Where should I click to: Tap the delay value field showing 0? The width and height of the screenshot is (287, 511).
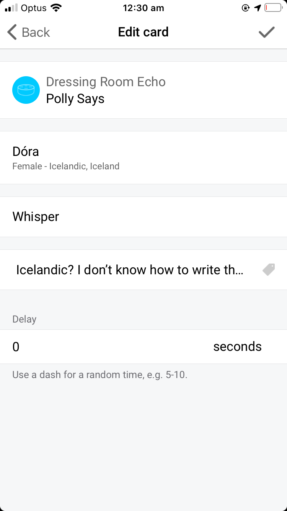point(77,347)
